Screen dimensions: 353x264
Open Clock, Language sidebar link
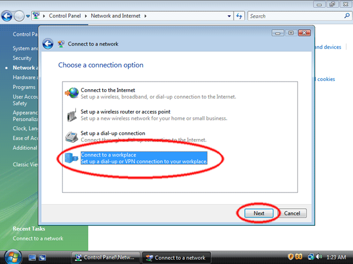tap(25, 128)
